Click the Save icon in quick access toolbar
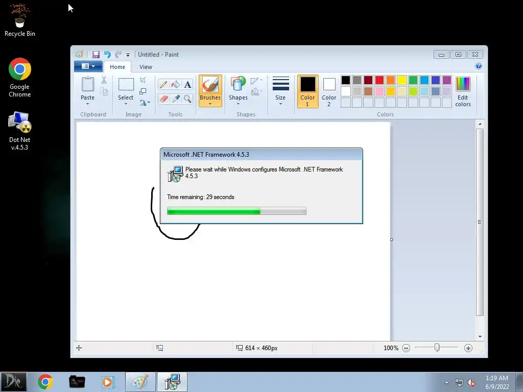 click(96, 54)
